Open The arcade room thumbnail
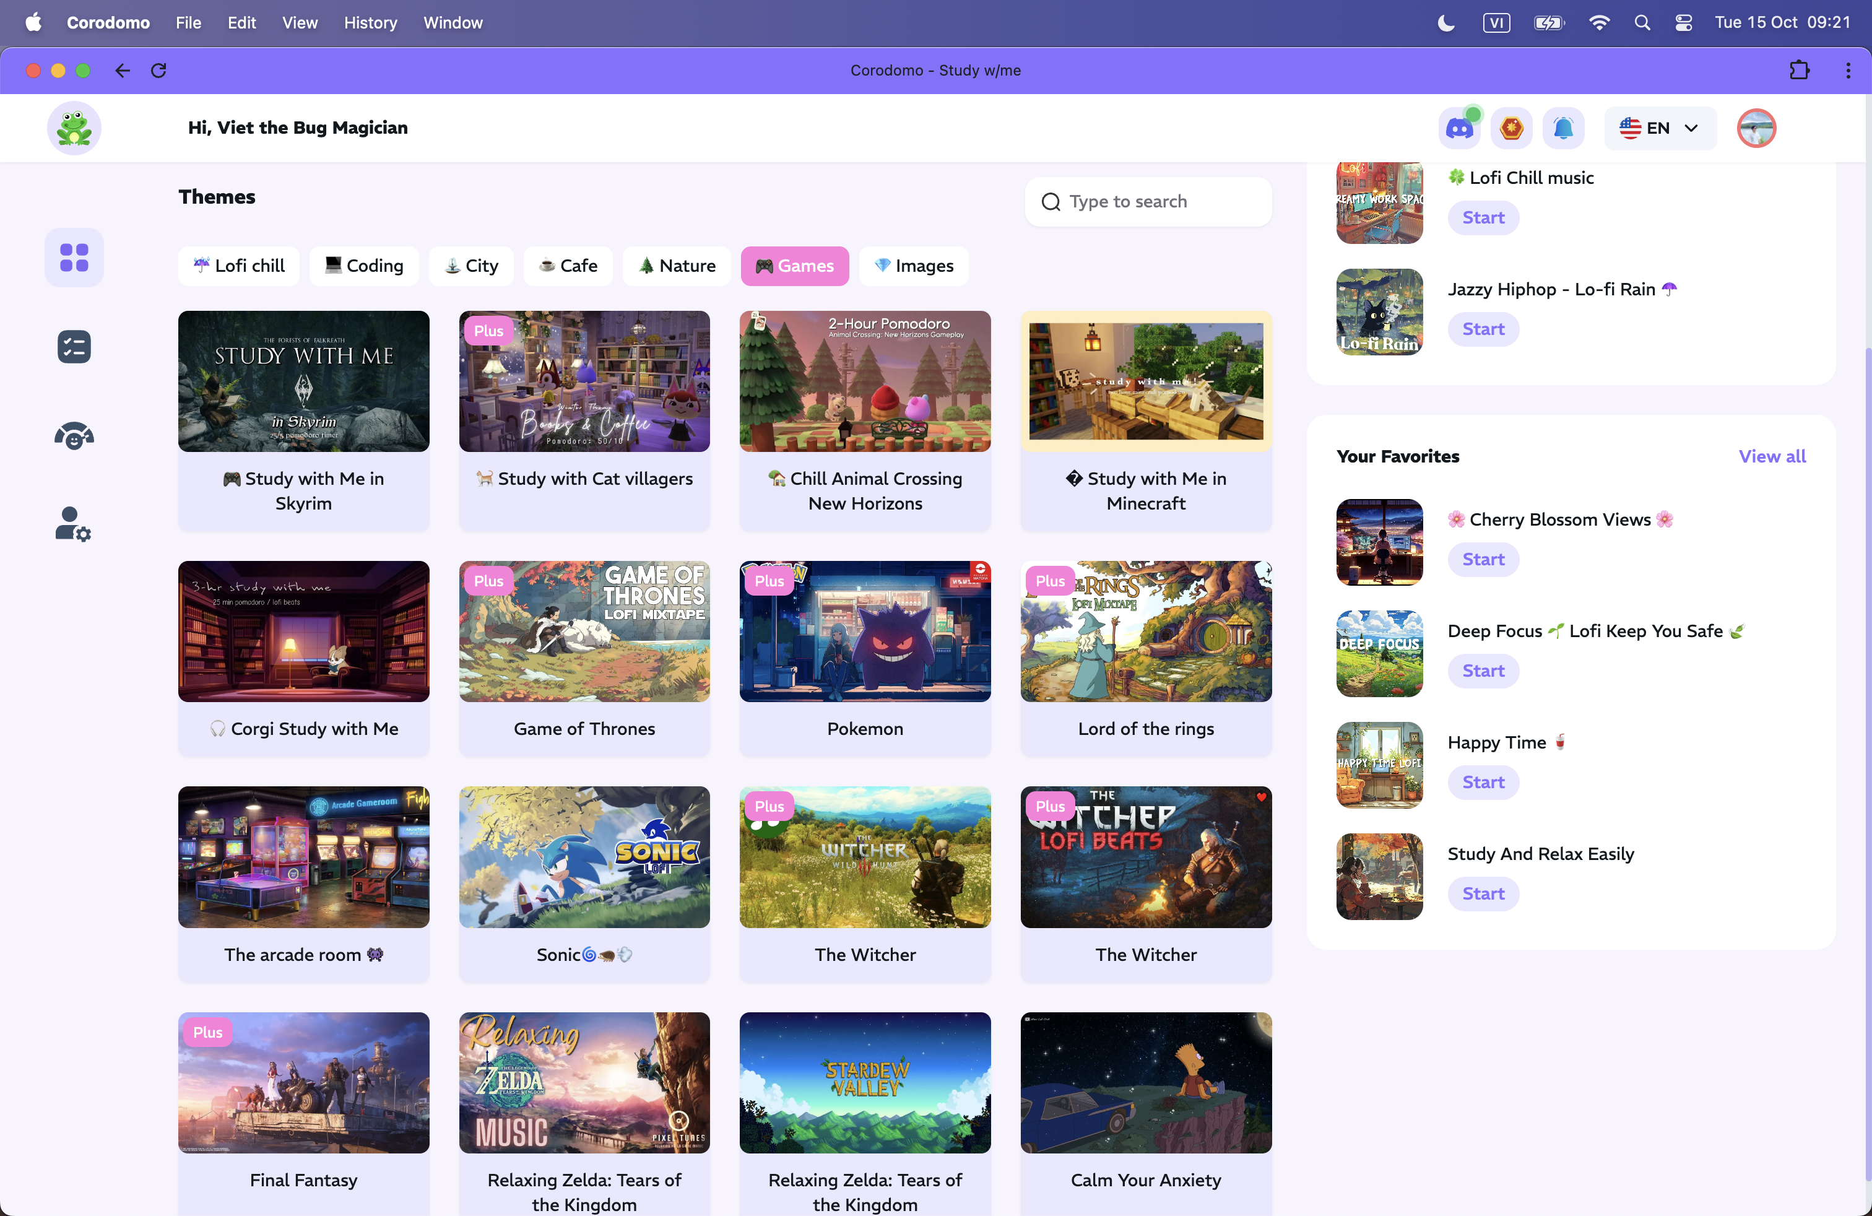 (303, 858)
